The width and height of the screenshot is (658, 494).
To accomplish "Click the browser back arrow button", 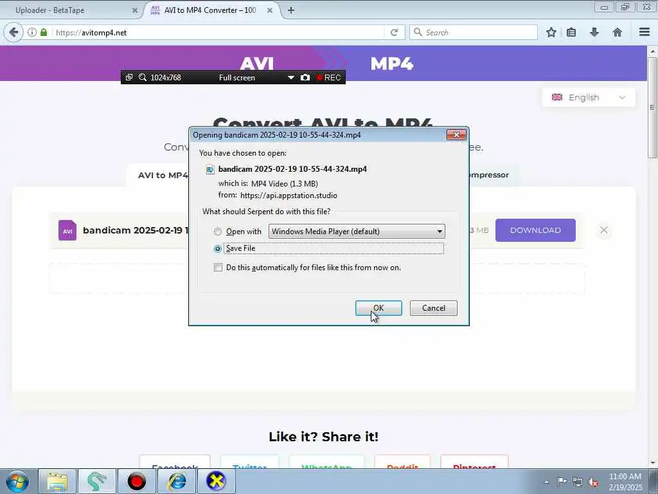I will coord(13,32).
